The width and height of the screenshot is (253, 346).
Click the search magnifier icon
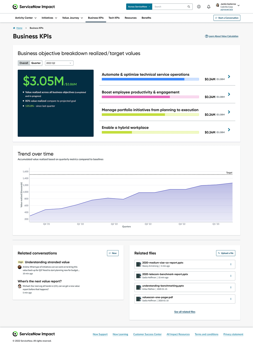189,7
